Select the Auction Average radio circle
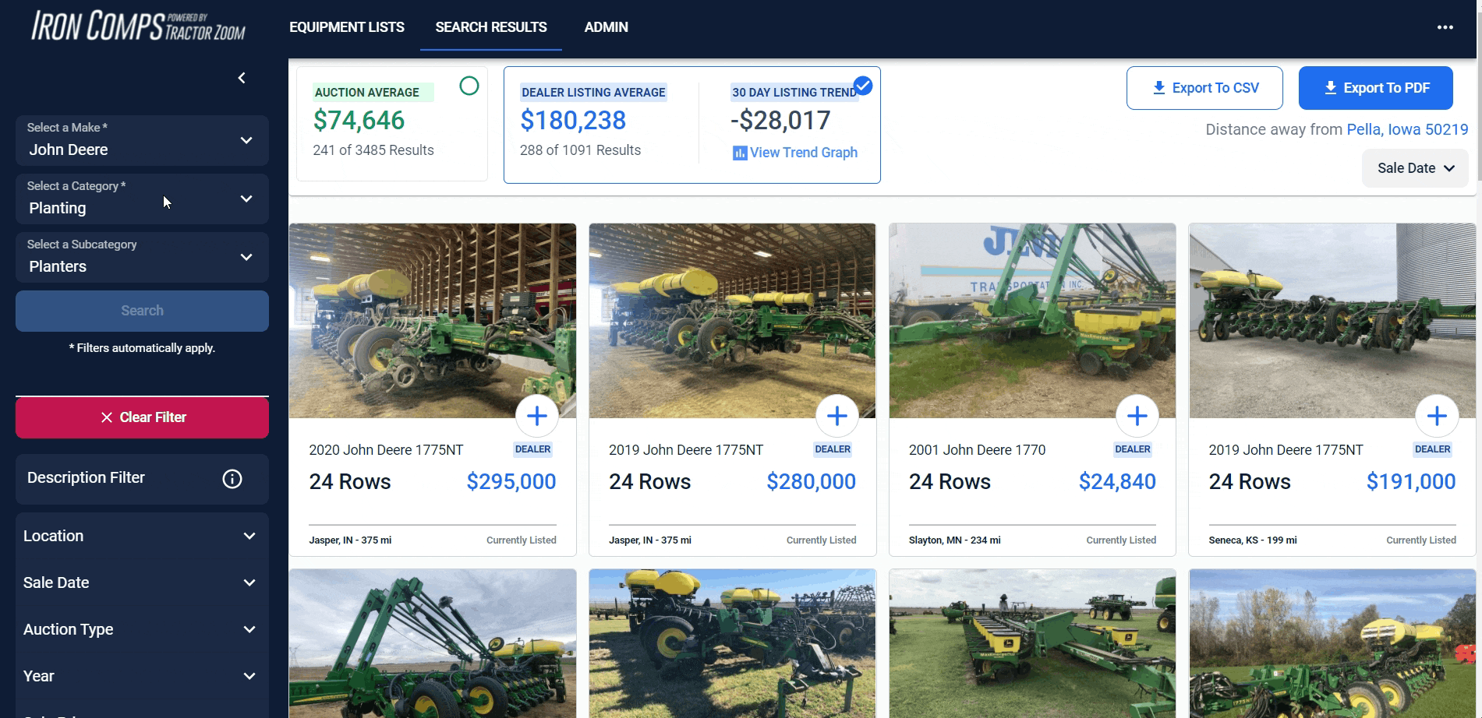This screenshot has width=1482, height=718. 469,86
